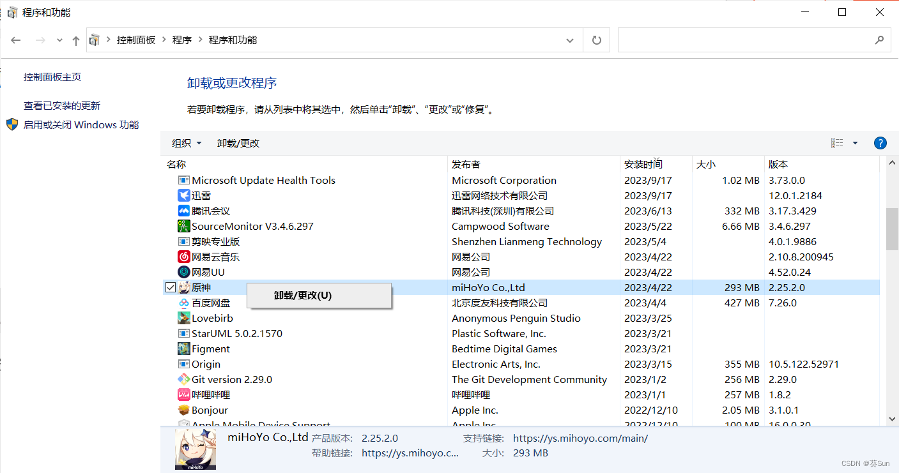The image size is (899, 473).
Task: Click the 腾讯会议 program icon
Action: (x=184, y=211)
